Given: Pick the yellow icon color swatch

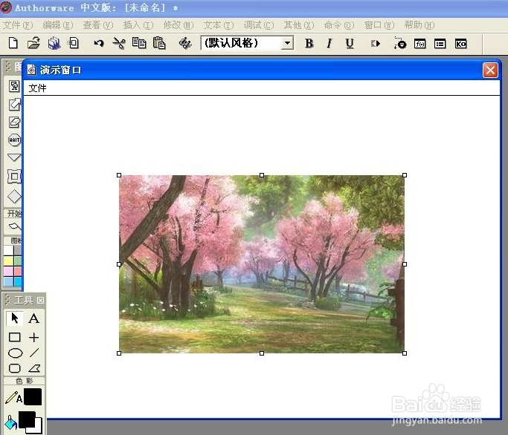Looking at the screenshot, I should coord(8,261).
